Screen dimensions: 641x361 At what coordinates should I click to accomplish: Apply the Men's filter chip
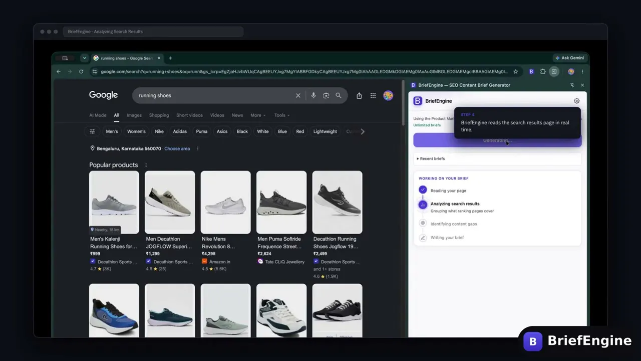112,131
